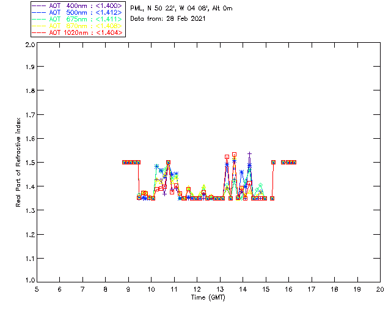Click the 1.7 y-axis tick label
Screen dimensions: 391x313
coord(30,115)
